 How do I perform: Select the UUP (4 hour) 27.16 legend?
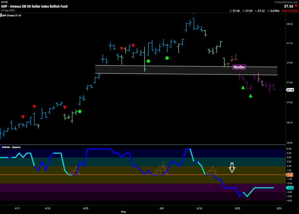click(x=11, y=15)
